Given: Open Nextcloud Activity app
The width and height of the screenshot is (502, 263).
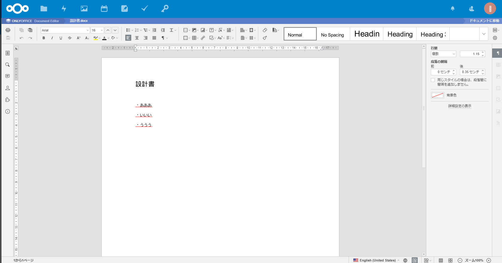Looking at the screenshot, I should pos(64,9).
